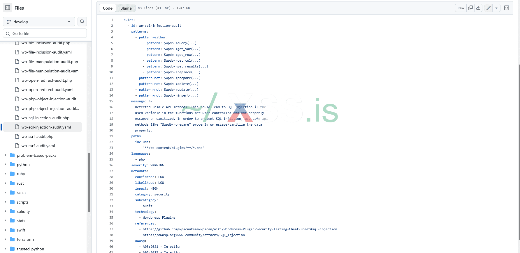The width and height of the screenshot is (520, 253).
Task: Open the Raw file view
Action: (x=461, y=8)
